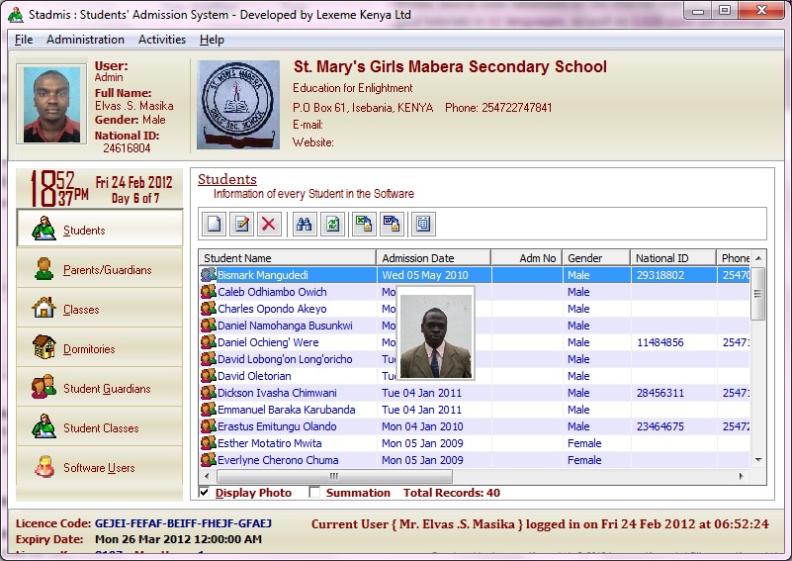Viewport: 792px width, 561px height.
Task: Open the Activities menu
Action: [162, 40]
